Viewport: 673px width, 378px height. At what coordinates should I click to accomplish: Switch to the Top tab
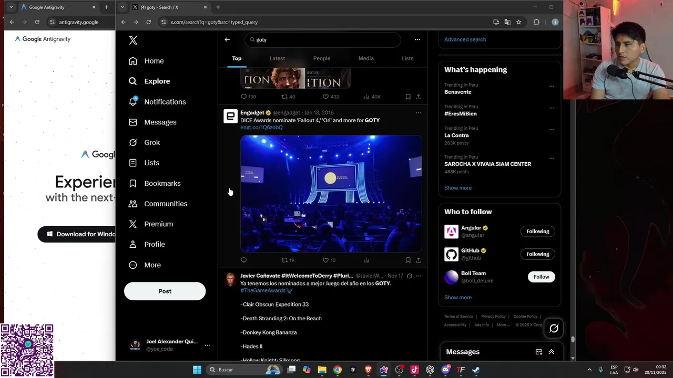pos(237,58)
